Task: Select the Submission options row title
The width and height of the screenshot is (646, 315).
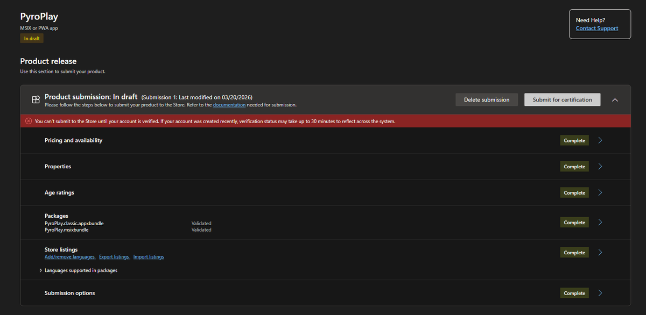Action: click(69, 293)
